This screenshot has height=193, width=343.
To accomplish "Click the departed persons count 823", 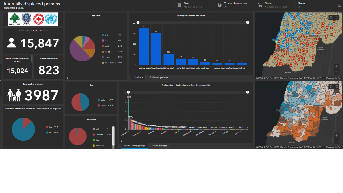I will tap(49, 70).
